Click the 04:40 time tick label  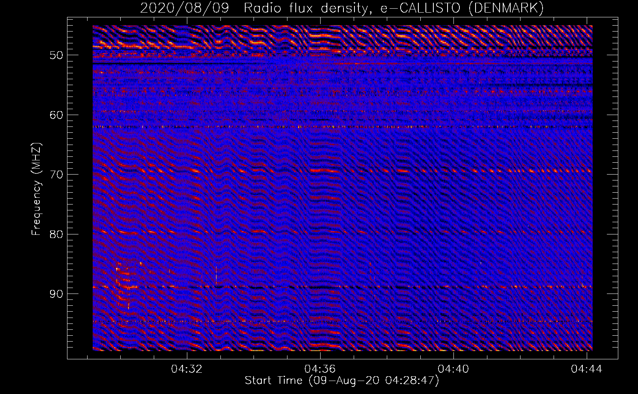click(453, 369)
